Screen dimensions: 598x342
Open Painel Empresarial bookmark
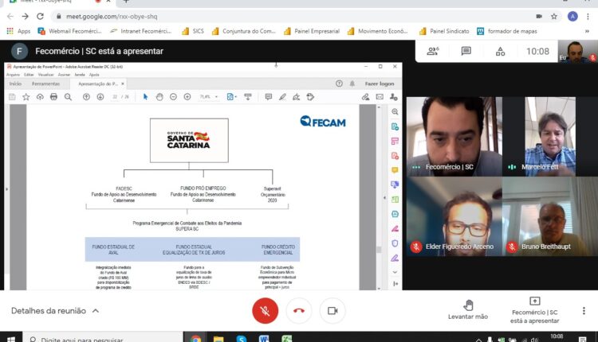(312, 31)
